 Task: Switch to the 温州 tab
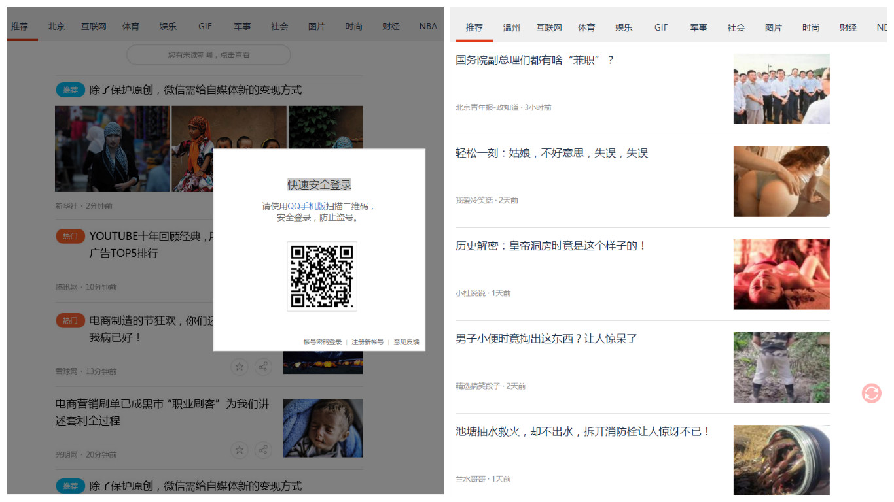pyautogui.click(x=511, y=27)
